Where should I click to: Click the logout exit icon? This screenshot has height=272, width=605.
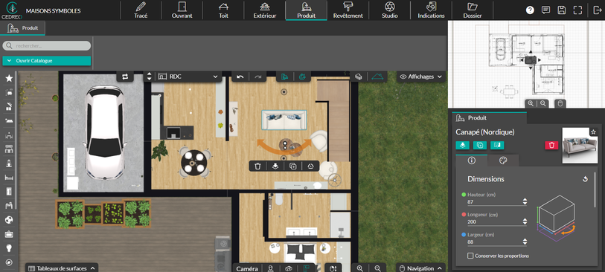(x=597, y=10)
